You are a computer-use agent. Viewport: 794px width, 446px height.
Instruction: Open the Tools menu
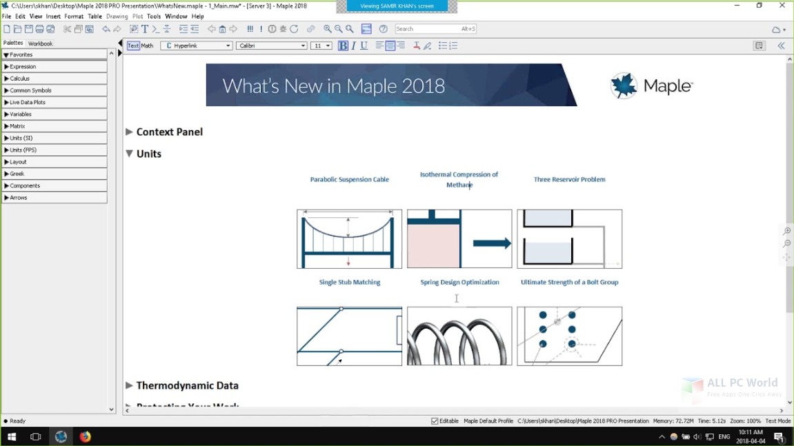click(153, 17)
